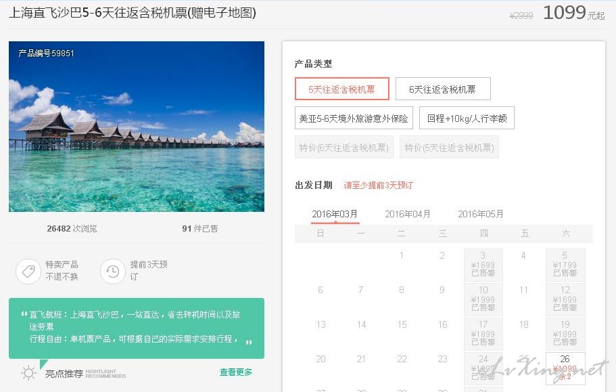Switch to the 2016年05月 month tab
Screen dimensions: 616x392
click(x=481, y=215)
